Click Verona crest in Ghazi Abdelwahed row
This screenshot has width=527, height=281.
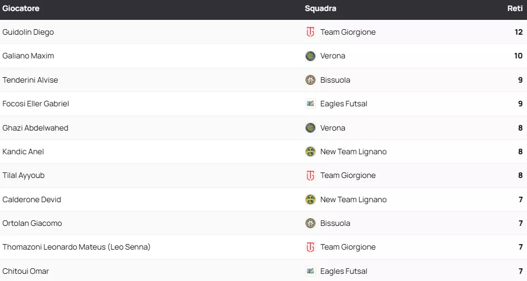point(310,128)
